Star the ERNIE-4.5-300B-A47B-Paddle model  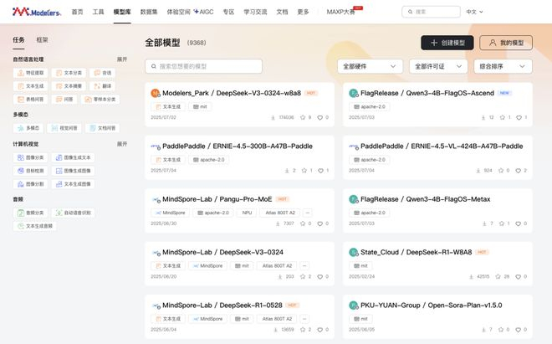[304, 171]
